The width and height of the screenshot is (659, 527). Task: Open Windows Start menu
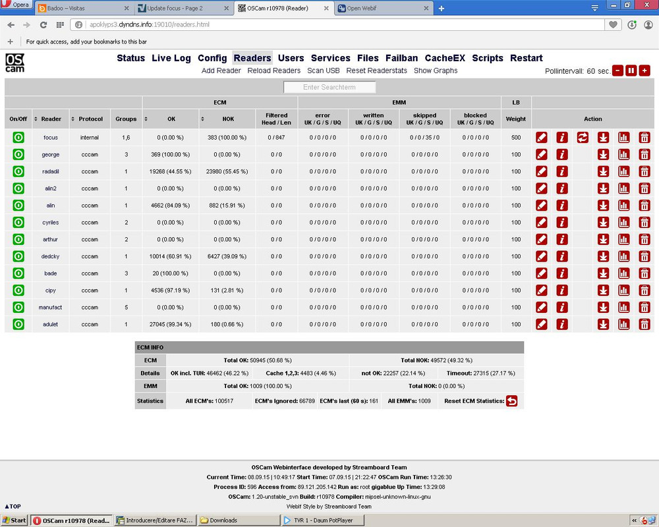14,520
